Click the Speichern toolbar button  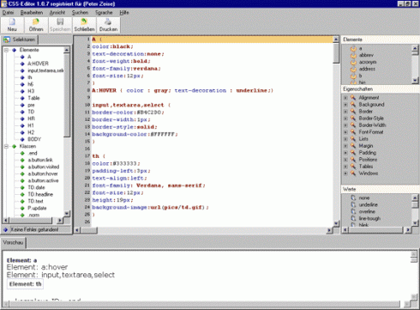coord(60,25)
